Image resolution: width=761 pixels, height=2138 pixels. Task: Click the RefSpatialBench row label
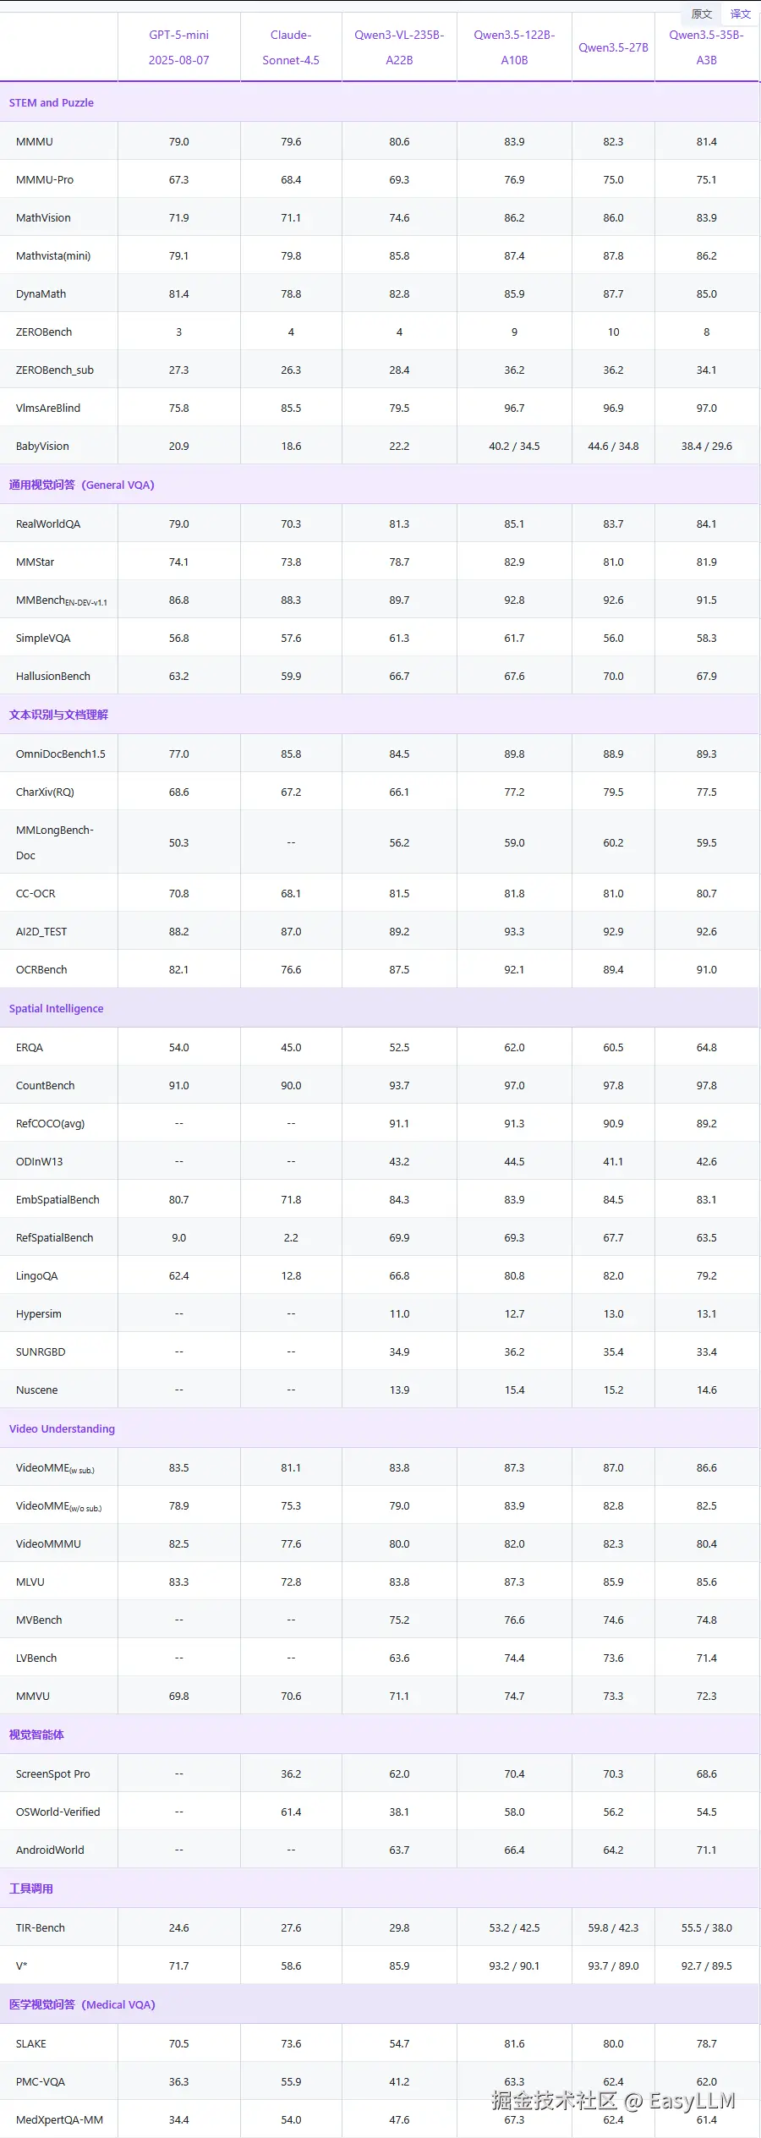[55, 1237]
